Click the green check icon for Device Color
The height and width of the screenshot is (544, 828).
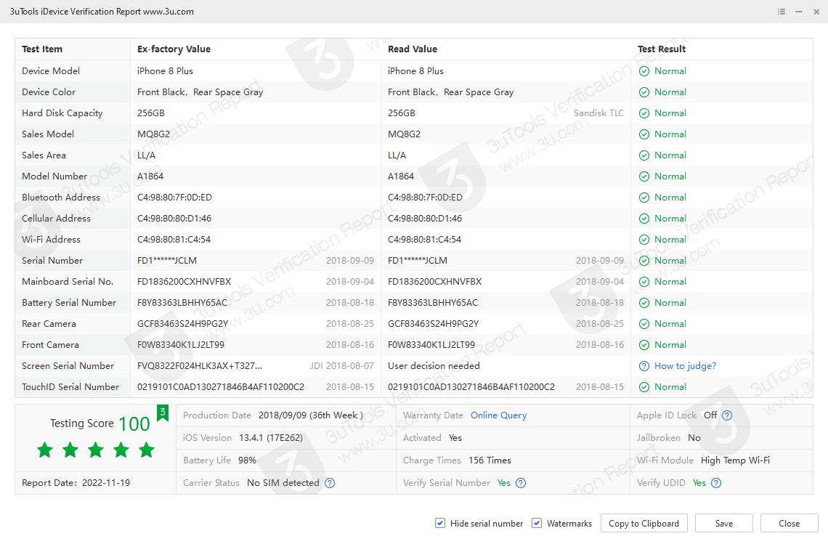click(x=644, y=92)
